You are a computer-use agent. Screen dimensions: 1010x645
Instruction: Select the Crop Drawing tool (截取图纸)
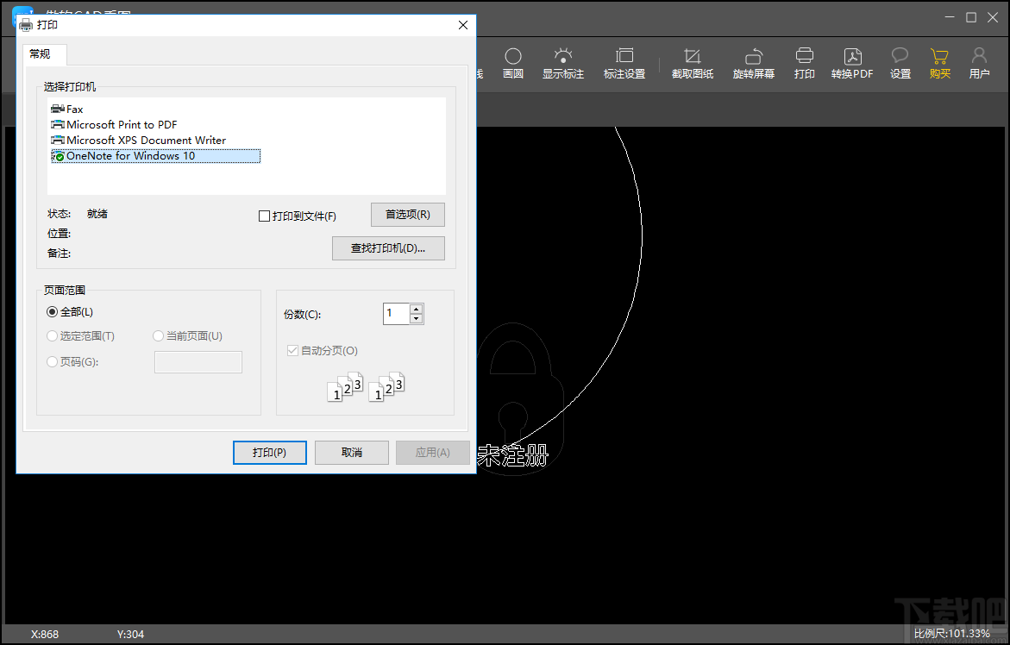click(693, 64)
